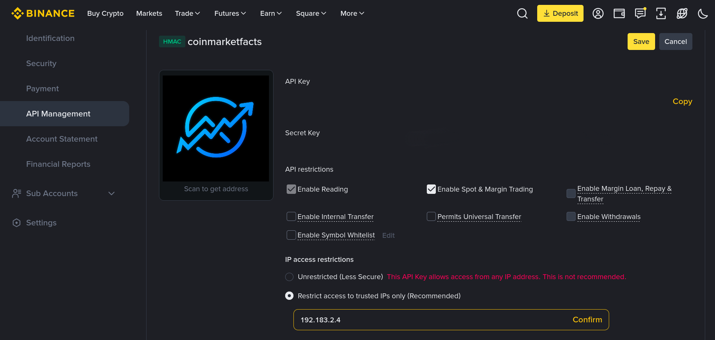Viewport: 715px width, 340px height.
Task: Toggle dark mode with the moon icon
Action: click(x=703, y=13)
